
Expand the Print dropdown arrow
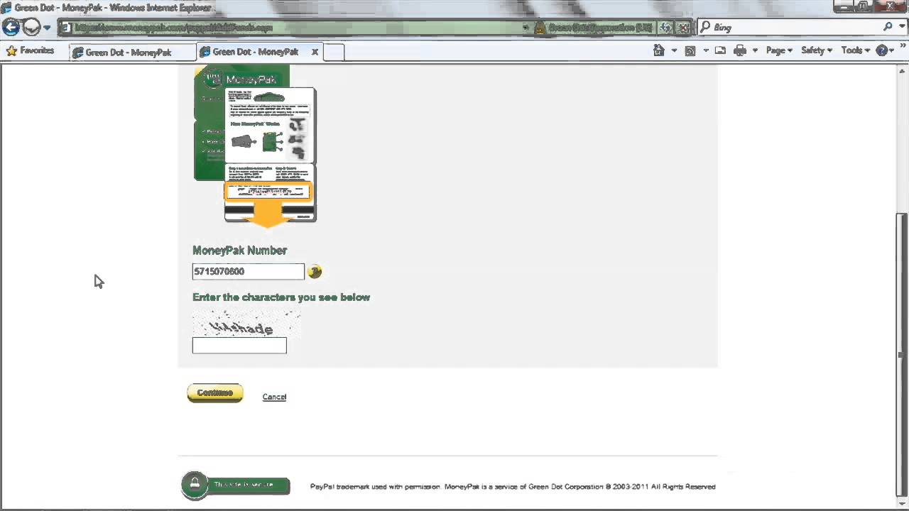(x=755, y=50)
